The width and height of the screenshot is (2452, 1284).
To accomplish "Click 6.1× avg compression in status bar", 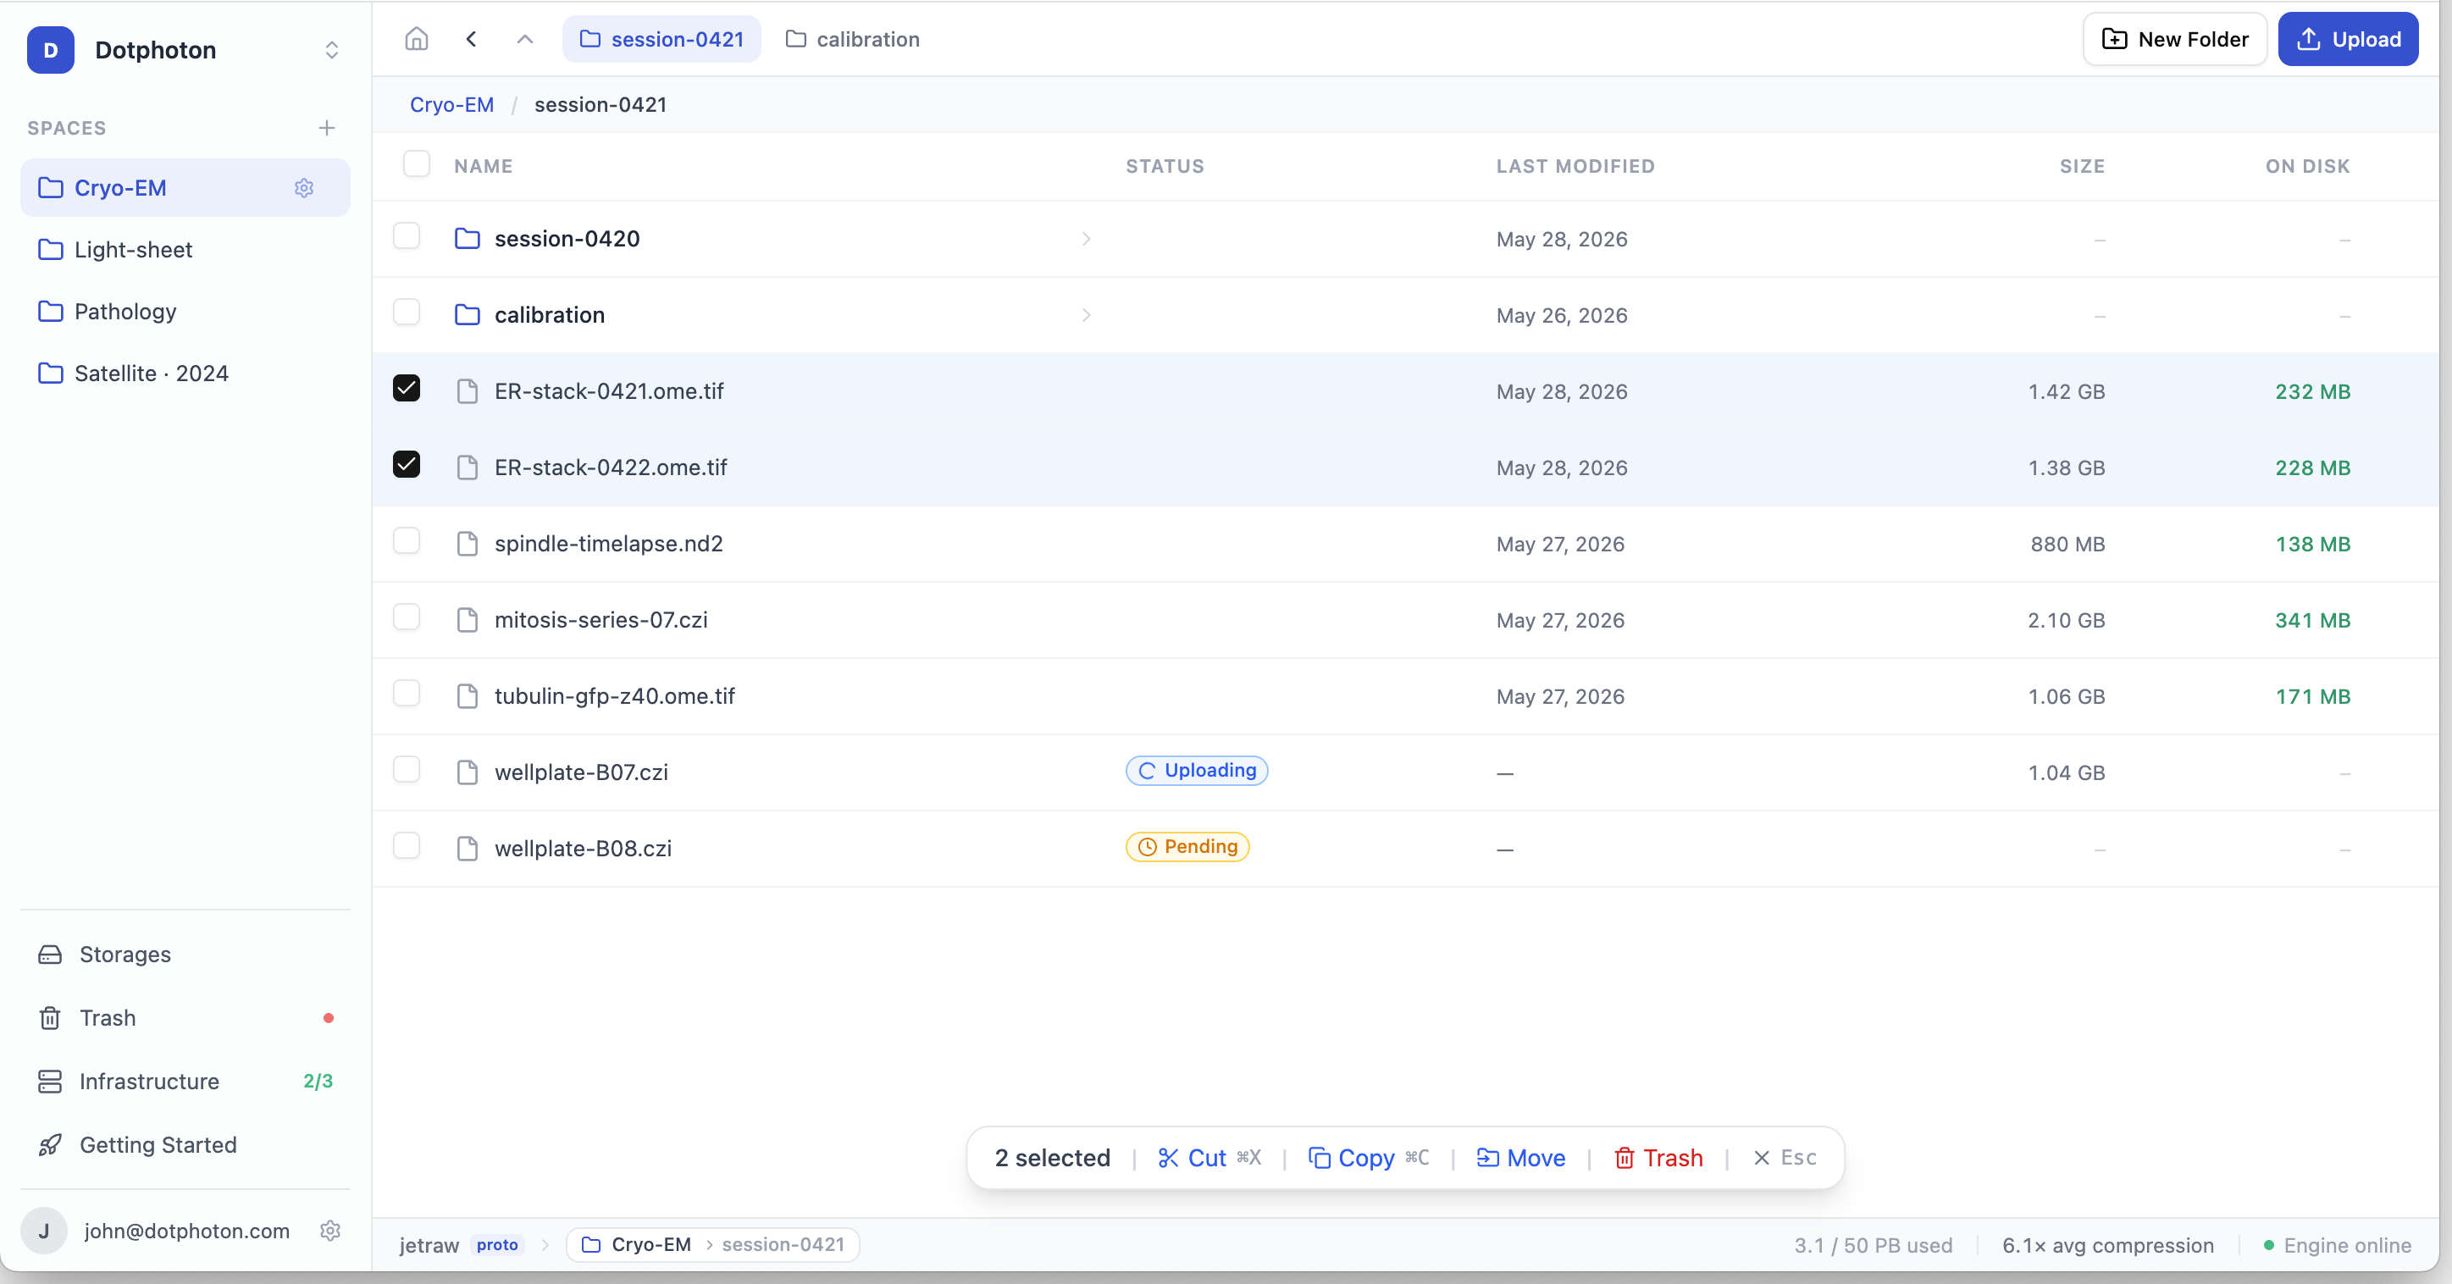I will (2107, 1245).
